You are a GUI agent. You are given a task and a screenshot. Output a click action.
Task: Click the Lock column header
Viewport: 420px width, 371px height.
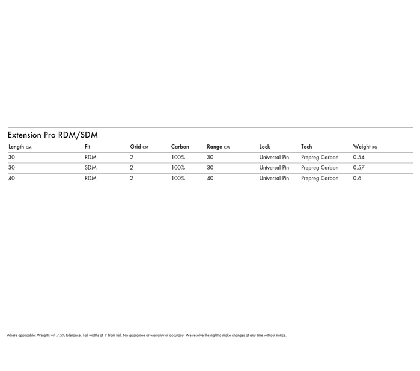click(x=264, y=147)
